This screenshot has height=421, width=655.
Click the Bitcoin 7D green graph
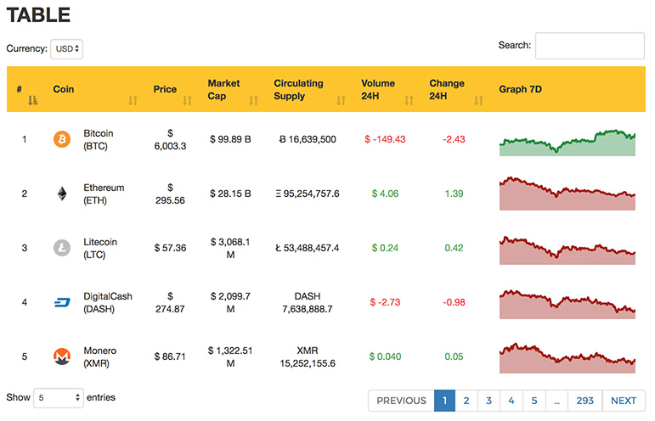[567, 143]
